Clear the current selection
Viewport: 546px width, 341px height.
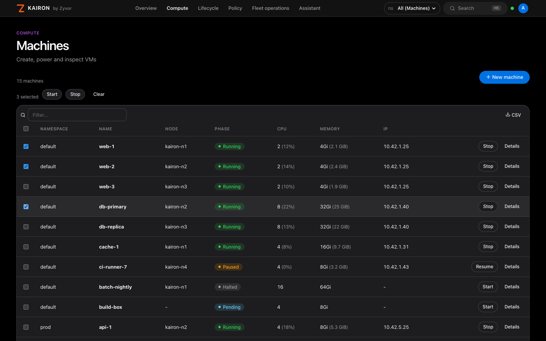click(99, 94)
